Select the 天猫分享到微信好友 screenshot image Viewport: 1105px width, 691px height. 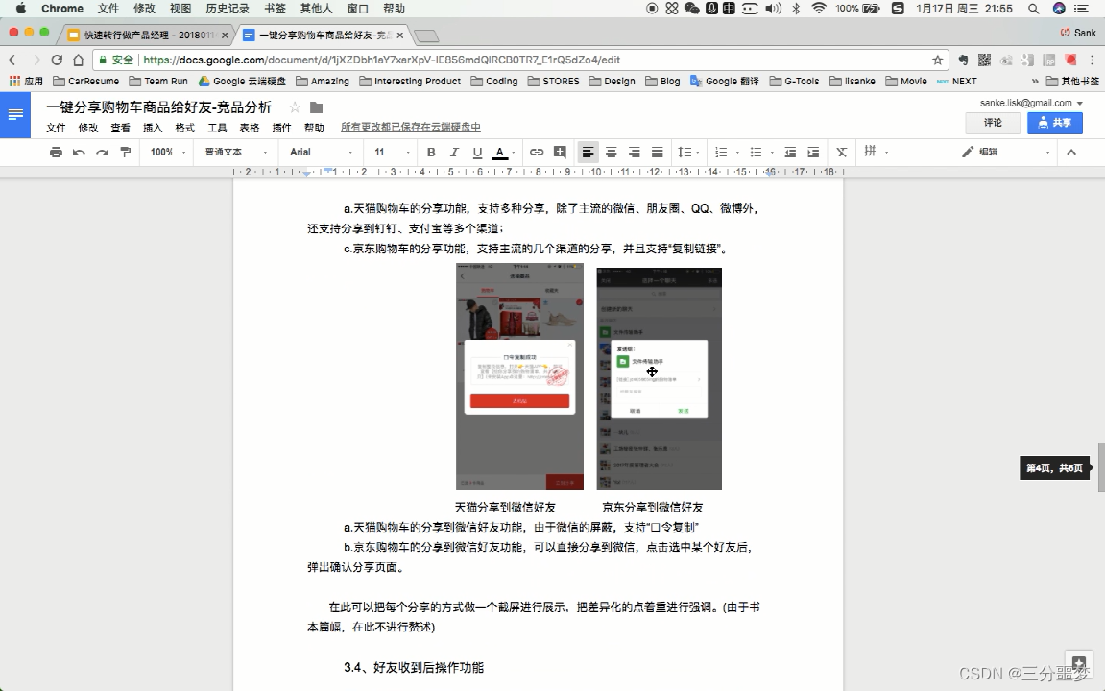coord(519,377)
